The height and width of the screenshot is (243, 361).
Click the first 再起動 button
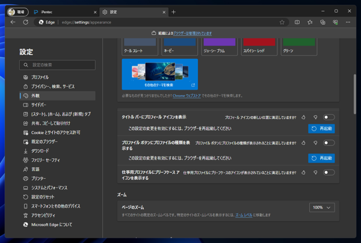(x=321, y=129)
